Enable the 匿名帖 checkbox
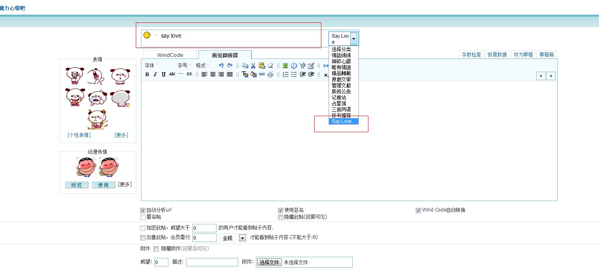The width and height of the screenshot is (599, 272). pos(143,217)
